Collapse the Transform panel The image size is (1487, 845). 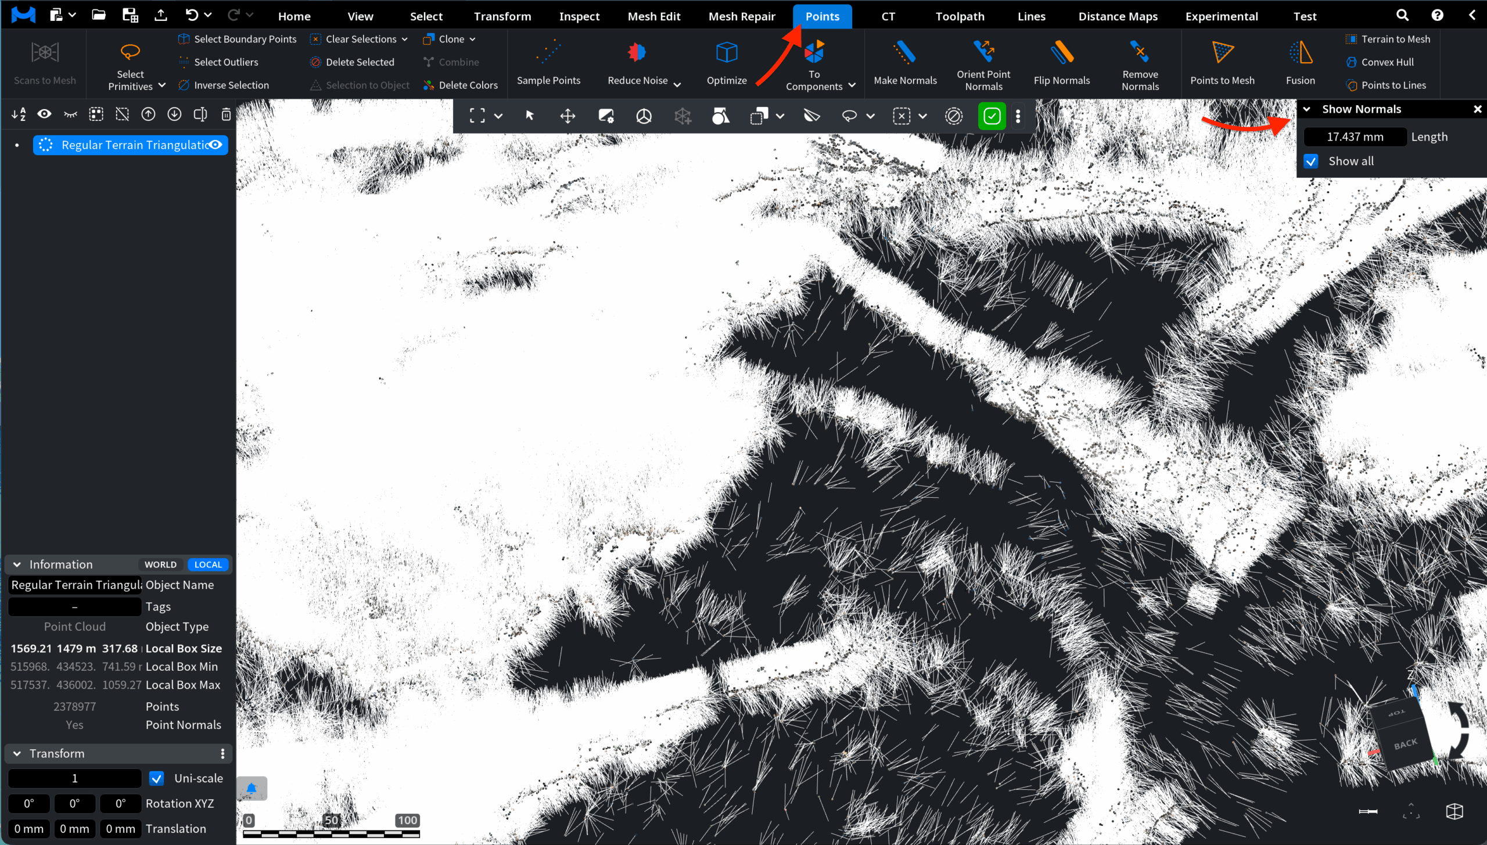click(17, 753)
